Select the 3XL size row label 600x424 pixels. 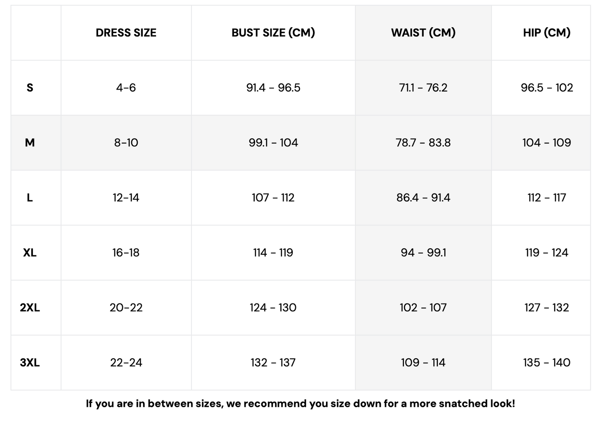(30, 362)
